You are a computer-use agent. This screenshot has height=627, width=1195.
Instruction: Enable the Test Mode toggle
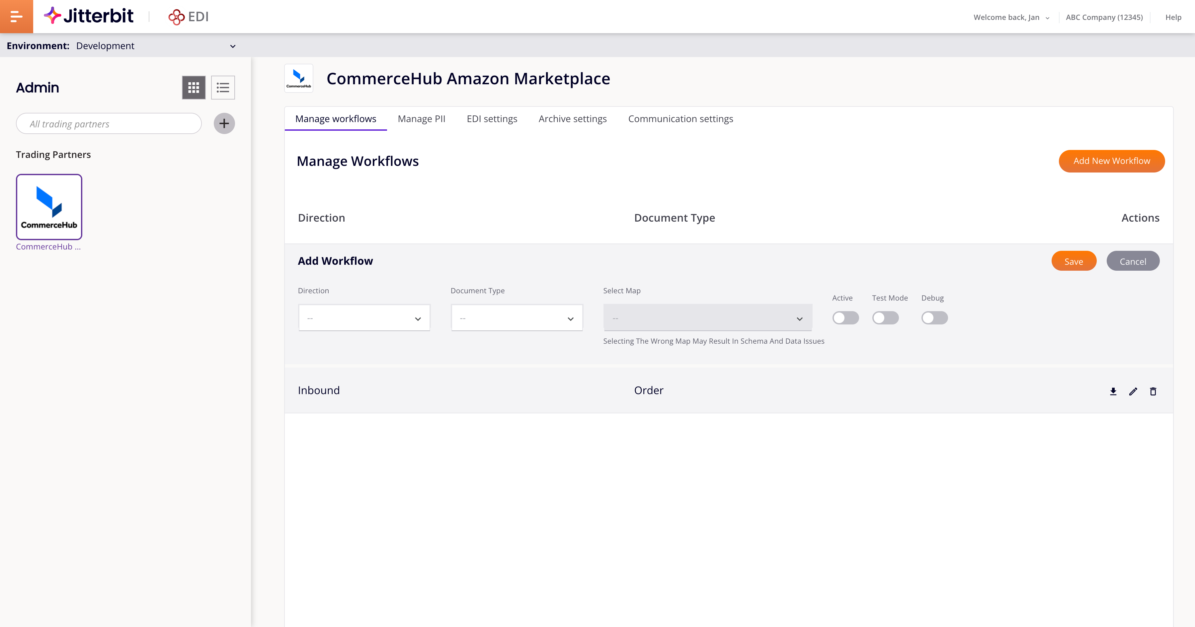click(x=885, y=317)
